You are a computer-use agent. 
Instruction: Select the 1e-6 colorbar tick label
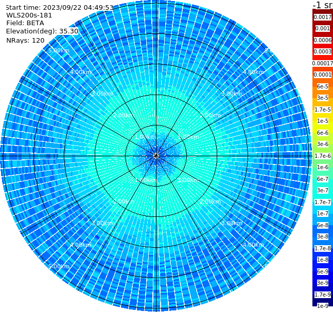[x=323, y=167]
